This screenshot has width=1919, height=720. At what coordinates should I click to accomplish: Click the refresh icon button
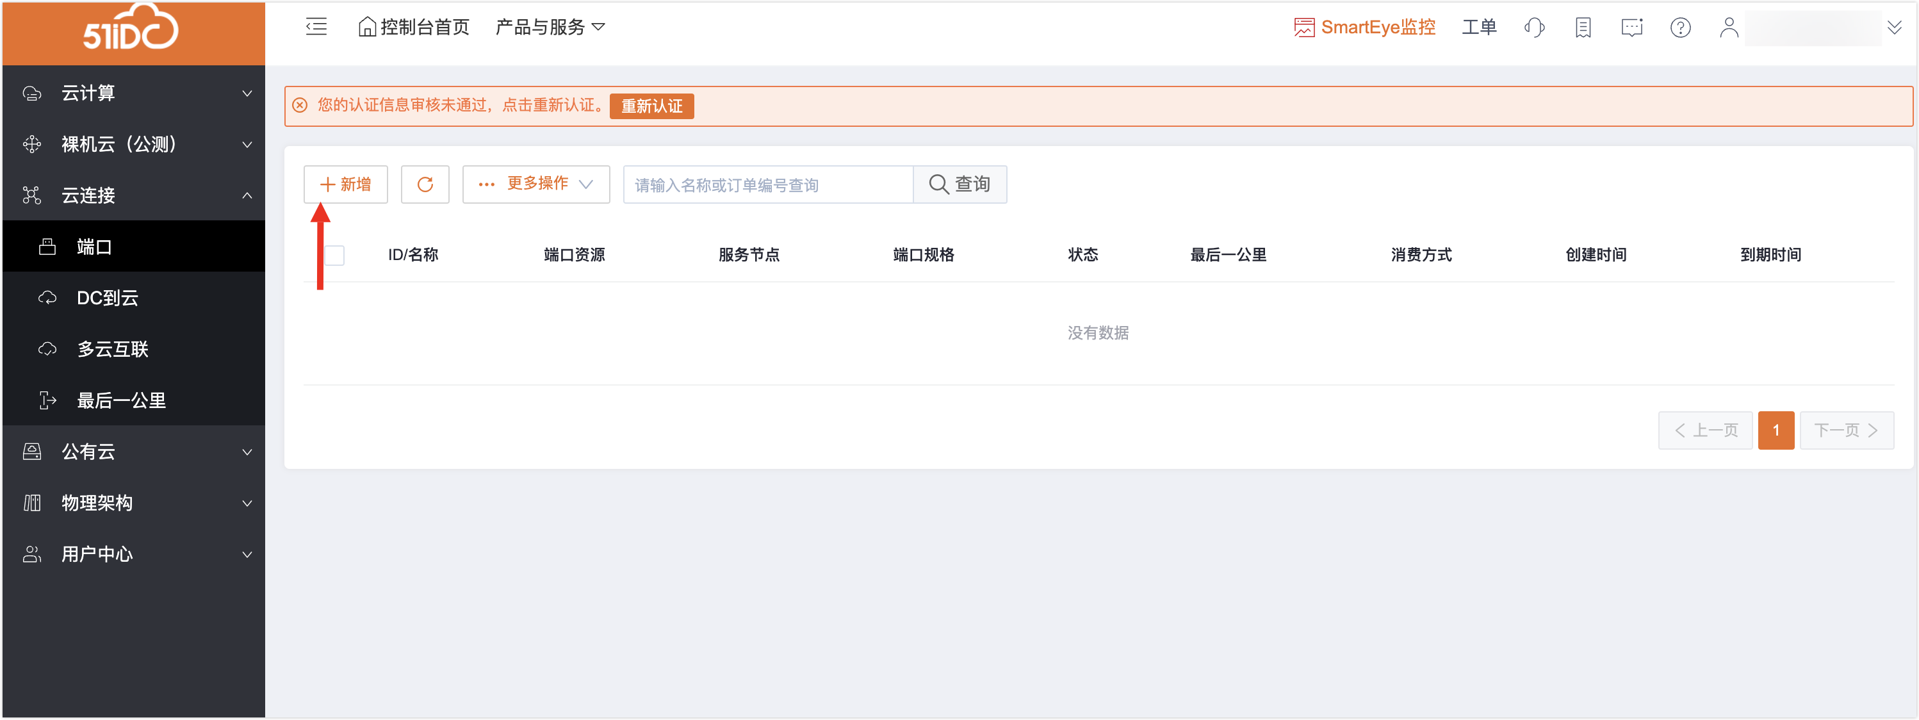pos(425,184)
